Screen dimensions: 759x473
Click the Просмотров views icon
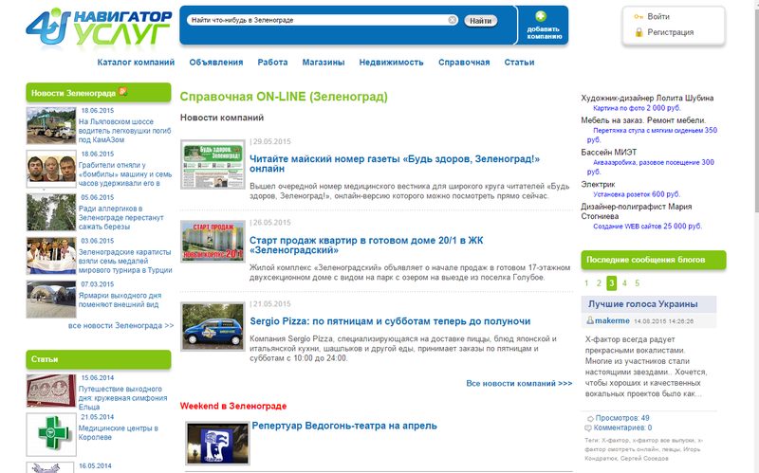click(x=590, y=418)
